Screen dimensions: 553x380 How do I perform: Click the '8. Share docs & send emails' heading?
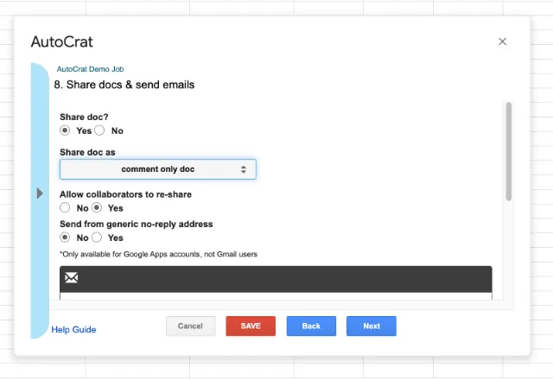(x=124, y=85)
